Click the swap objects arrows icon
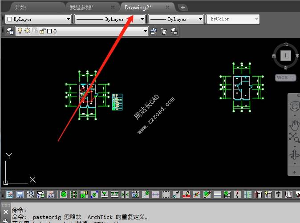This screenshot has height=223, width=300. [x=30, y=195]
